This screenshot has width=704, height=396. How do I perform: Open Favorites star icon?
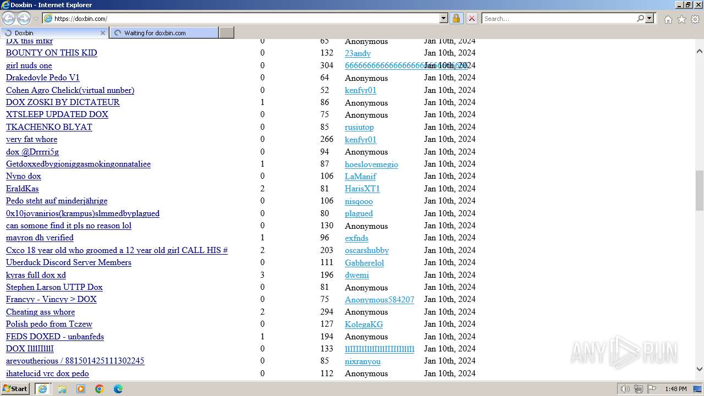pos(681,19)
